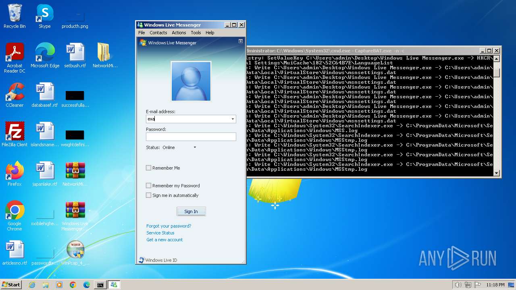Viewport: 516px width, 290px height.
Task: Launch Google Chrome desktop shortcut
Action: pyautogui.click(x=15, y=216)
